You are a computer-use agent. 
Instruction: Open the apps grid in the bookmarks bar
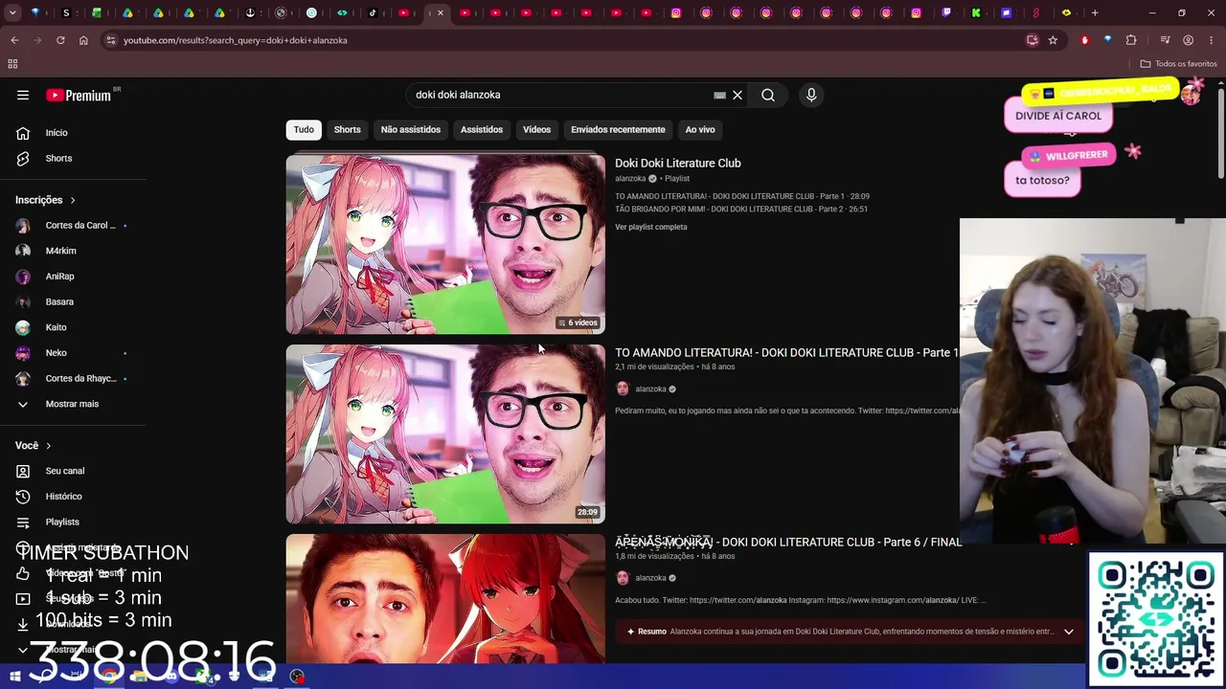click(x=12, y=64)
